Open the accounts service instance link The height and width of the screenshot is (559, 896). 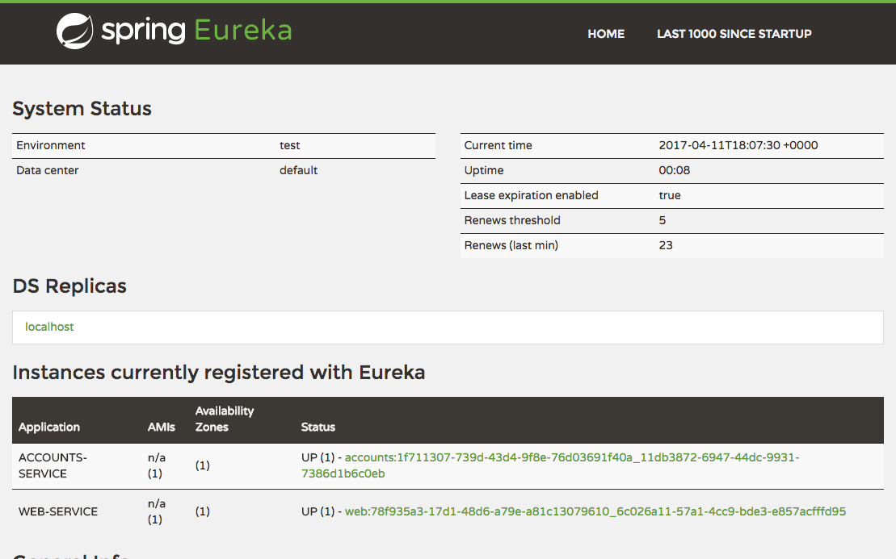550,465
